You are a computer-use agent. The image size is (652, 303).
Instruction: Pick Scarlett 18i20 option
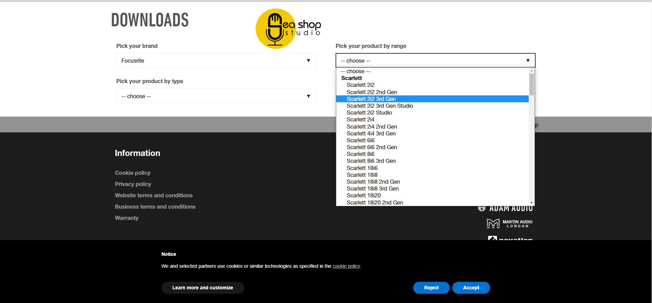pyautogui.click(x=432, y=195)
